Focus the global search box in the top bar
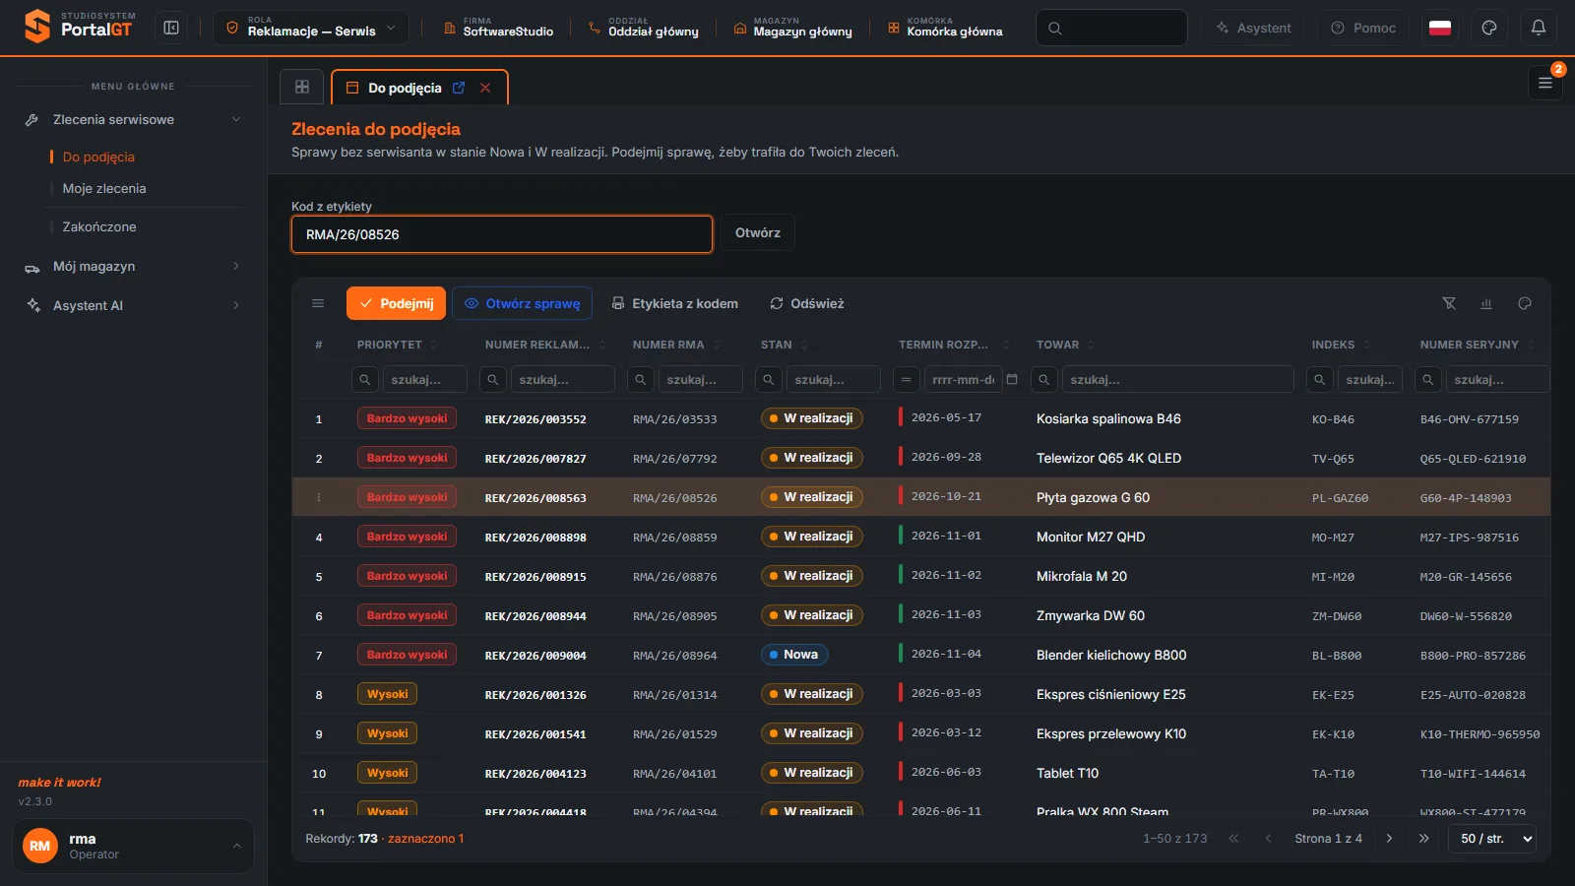 click(1111, 28)
